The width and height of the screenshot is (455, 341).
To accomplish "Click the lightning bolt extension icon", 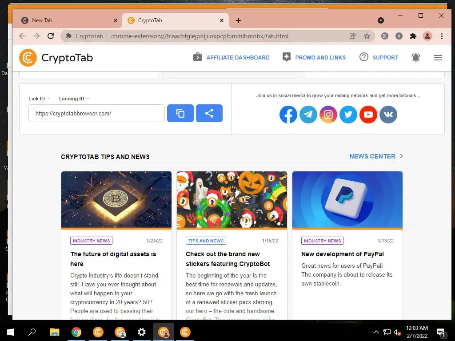I will (x=399, y=36).
